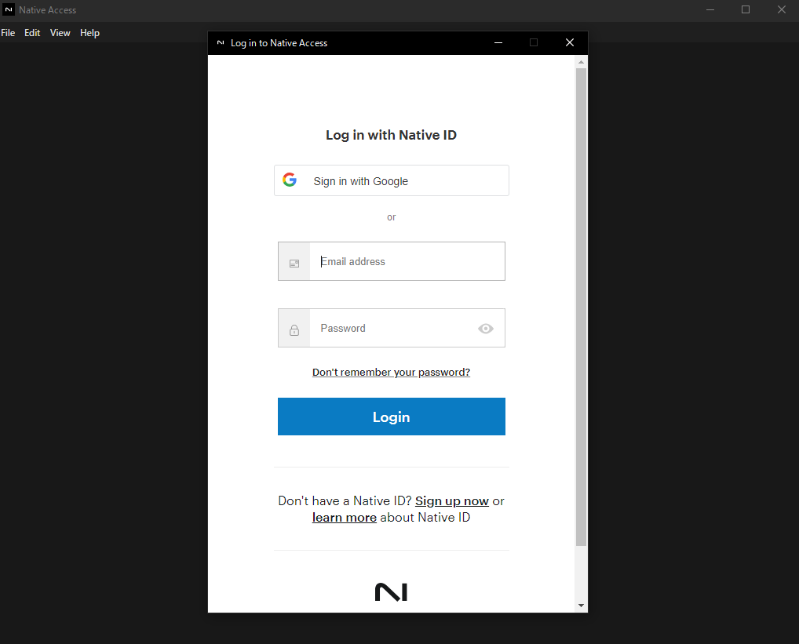Screen dimensions: 799x644
Task: Open the File menu
Action: point(8,33)
